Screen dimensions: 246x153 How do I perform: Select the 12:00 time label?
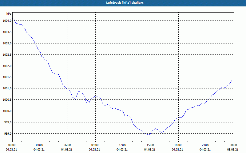[x=123, y=145]
